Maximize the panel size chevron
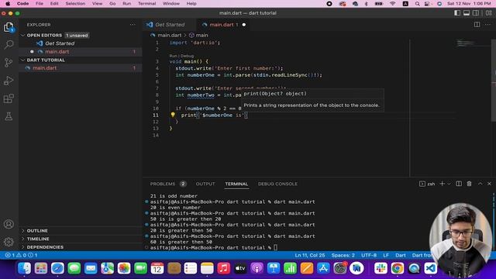The width and height of the screenshot is (496, 279). 480,184
